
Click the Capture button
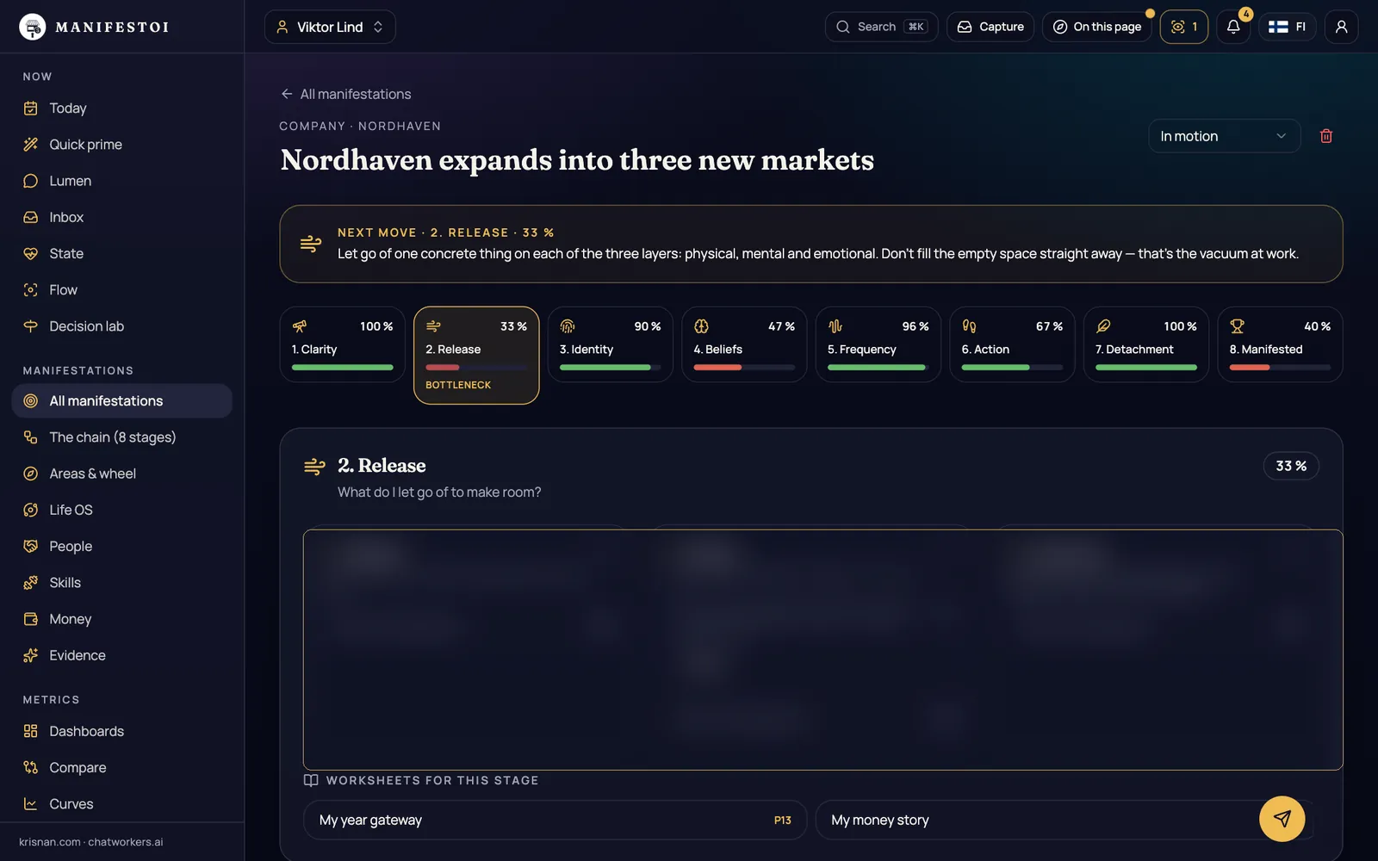click(x=990, y=27)
